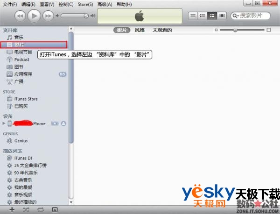Click the sidebar scrollbar thumb

click(71, 87)
